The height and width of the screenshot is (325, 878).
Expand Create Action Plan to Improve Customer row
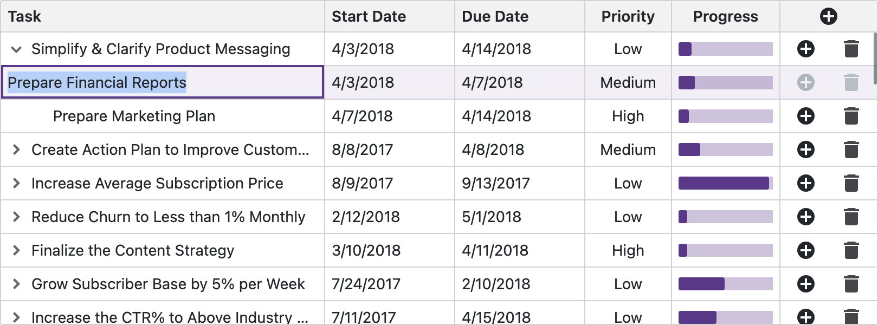point(16,149)
